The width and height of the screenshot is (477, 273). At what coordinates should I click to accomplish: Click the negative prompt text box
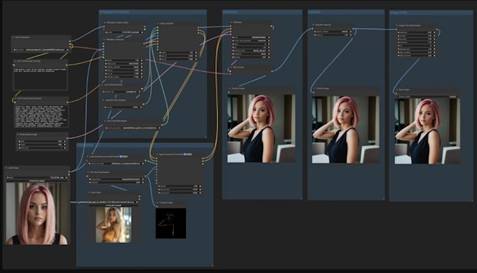point(41,116)
